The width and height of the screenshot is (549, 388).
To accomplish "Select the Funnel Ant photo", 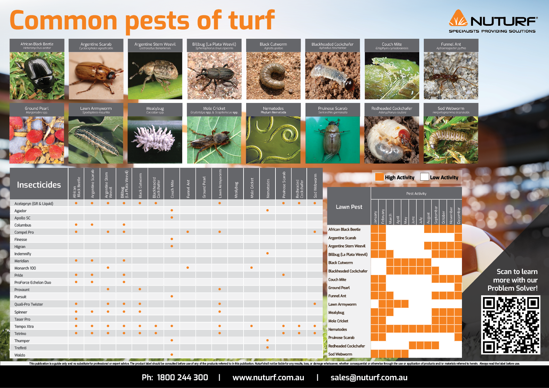I will tap(451, 76).
